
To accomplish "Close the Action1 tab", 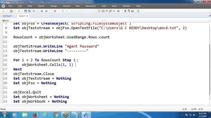I will coord(27,16).
